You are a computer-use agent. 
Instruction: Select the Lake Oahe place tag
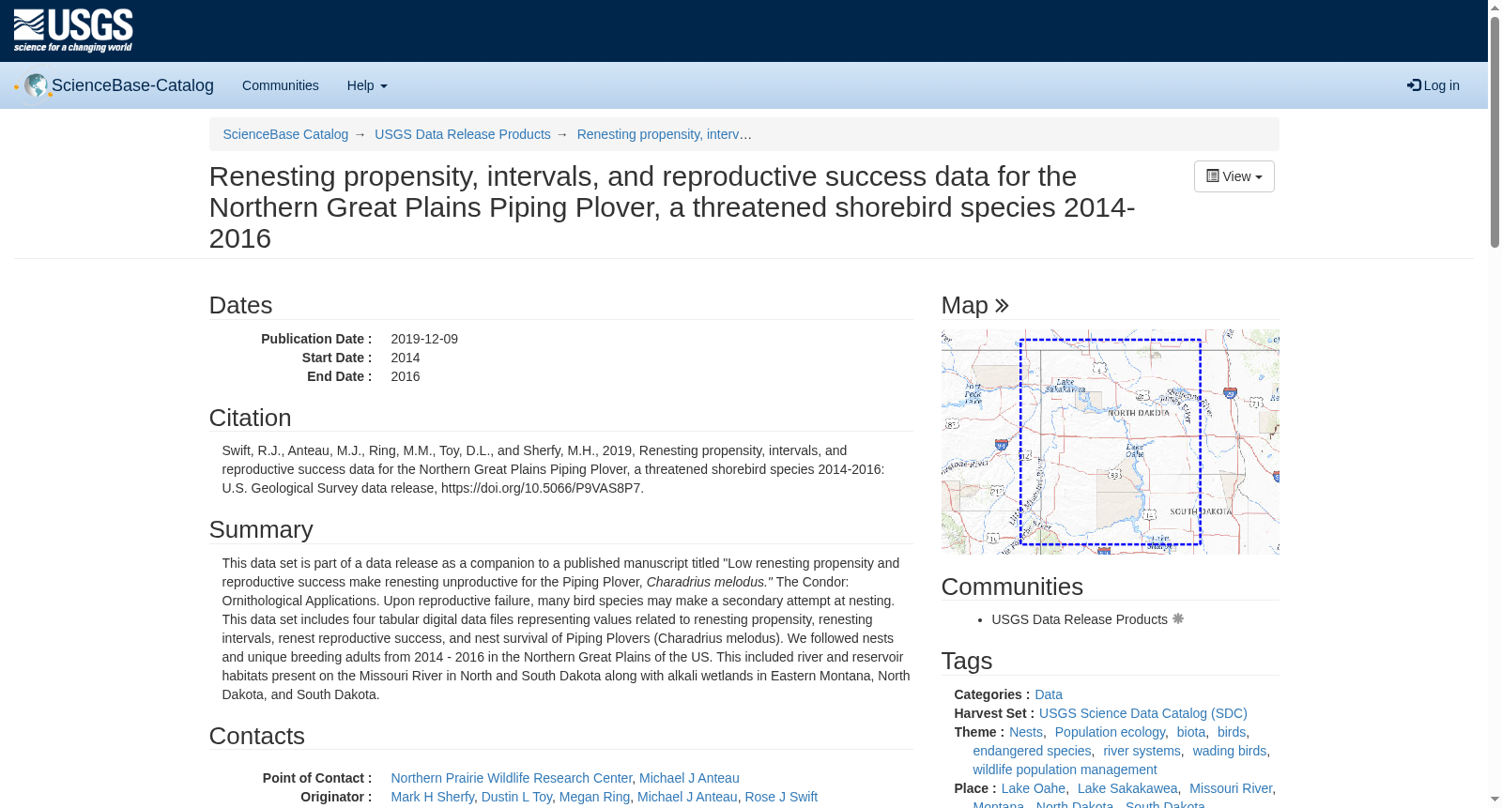(x=1034, y=788)
